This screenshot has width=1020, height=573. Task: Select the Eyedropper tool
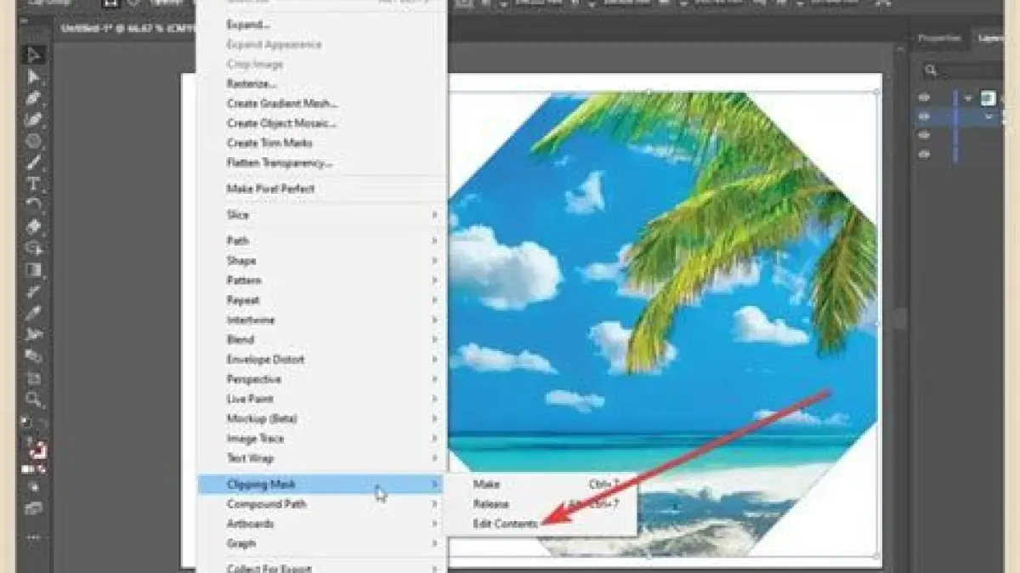34,313
